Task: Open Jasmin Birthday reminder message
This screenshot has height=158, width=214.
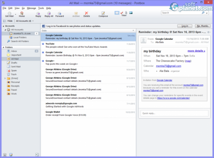Action: (88, 54)
